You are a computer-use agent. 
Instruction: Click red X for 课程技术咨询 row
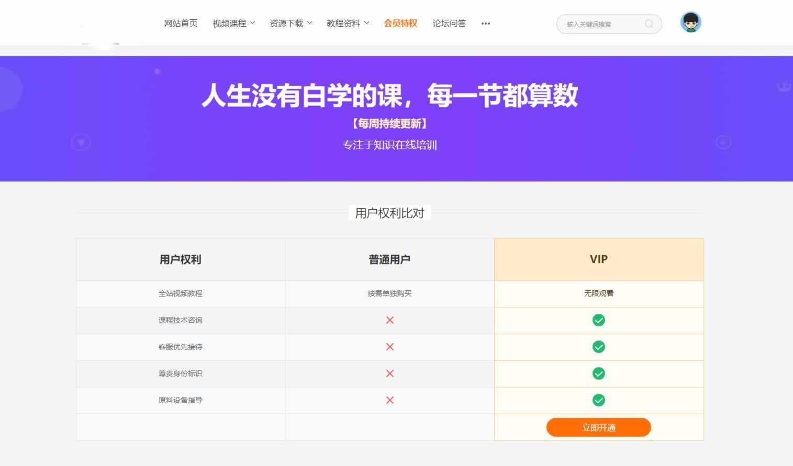click(389, 320)
